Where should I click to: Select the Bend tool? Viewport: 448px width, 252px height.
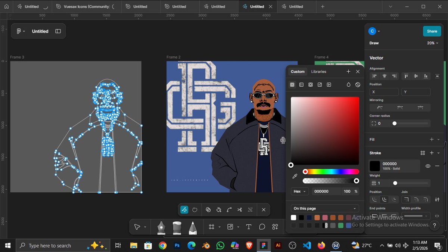click(x=229, y=210)
